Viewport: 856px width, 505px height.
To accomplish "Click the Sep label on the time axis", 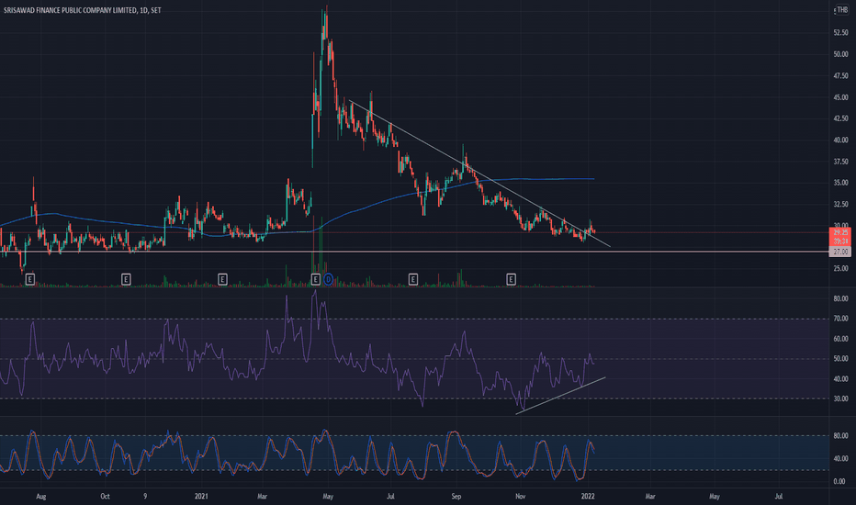I will coord(456,496).
